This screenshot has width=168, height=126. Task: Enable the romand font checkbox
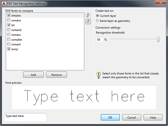[x=9, y=30]
